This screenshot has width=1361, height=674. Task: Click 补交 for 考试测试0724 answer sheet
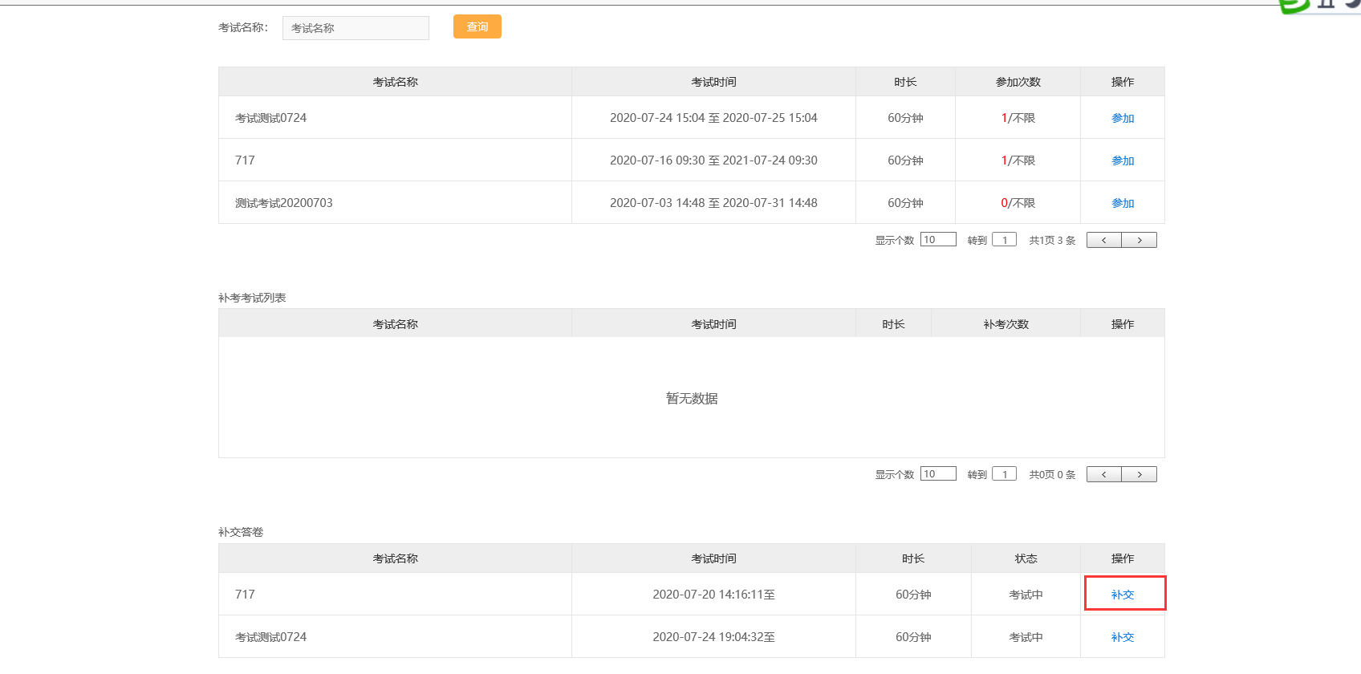pos(1122,637)
